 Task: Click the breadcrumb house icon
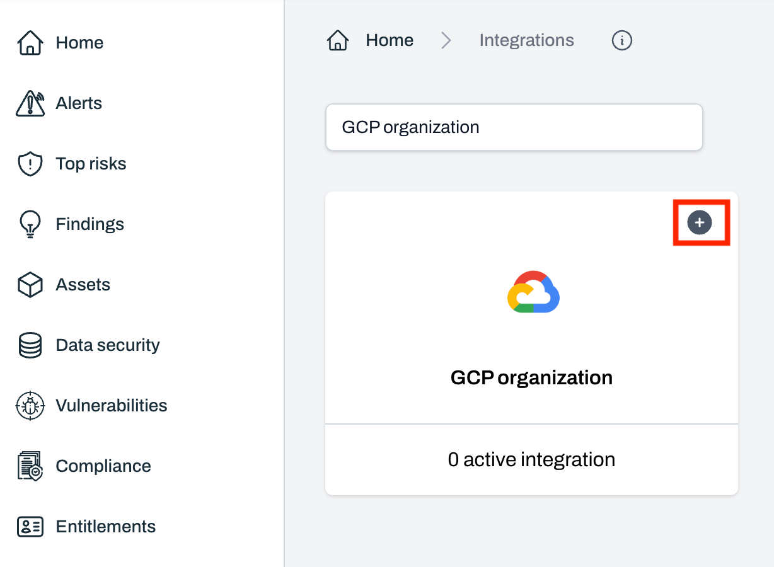point(338,40)
